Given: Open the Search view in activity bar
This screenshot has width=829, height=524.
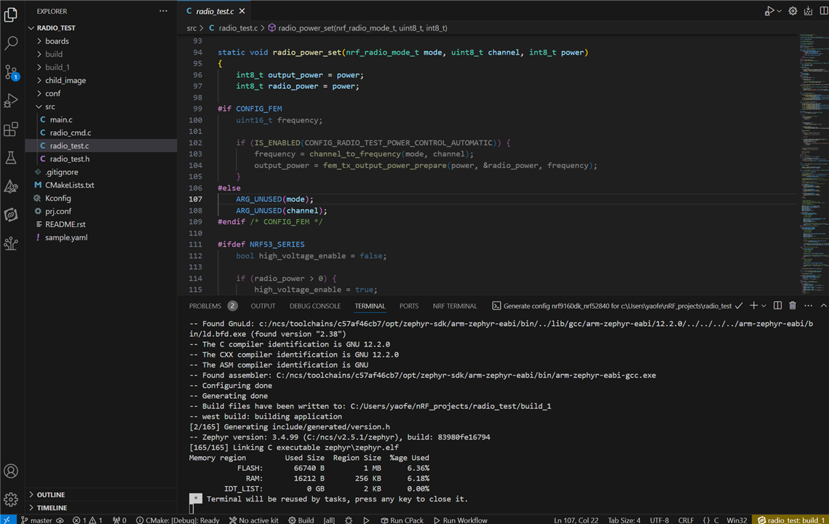Looking at the screenshot, I should (x=11, y=43).
